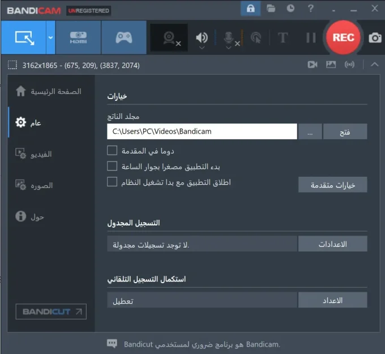Click the mouse cursor effects icon
Image resolution: width=385 pixels, height=354 pixels.
[256, 38]
